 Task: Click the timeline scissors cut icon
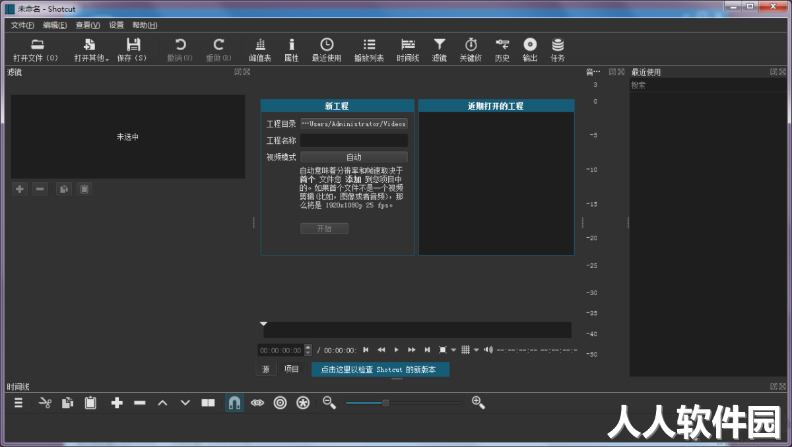(45, 403)
